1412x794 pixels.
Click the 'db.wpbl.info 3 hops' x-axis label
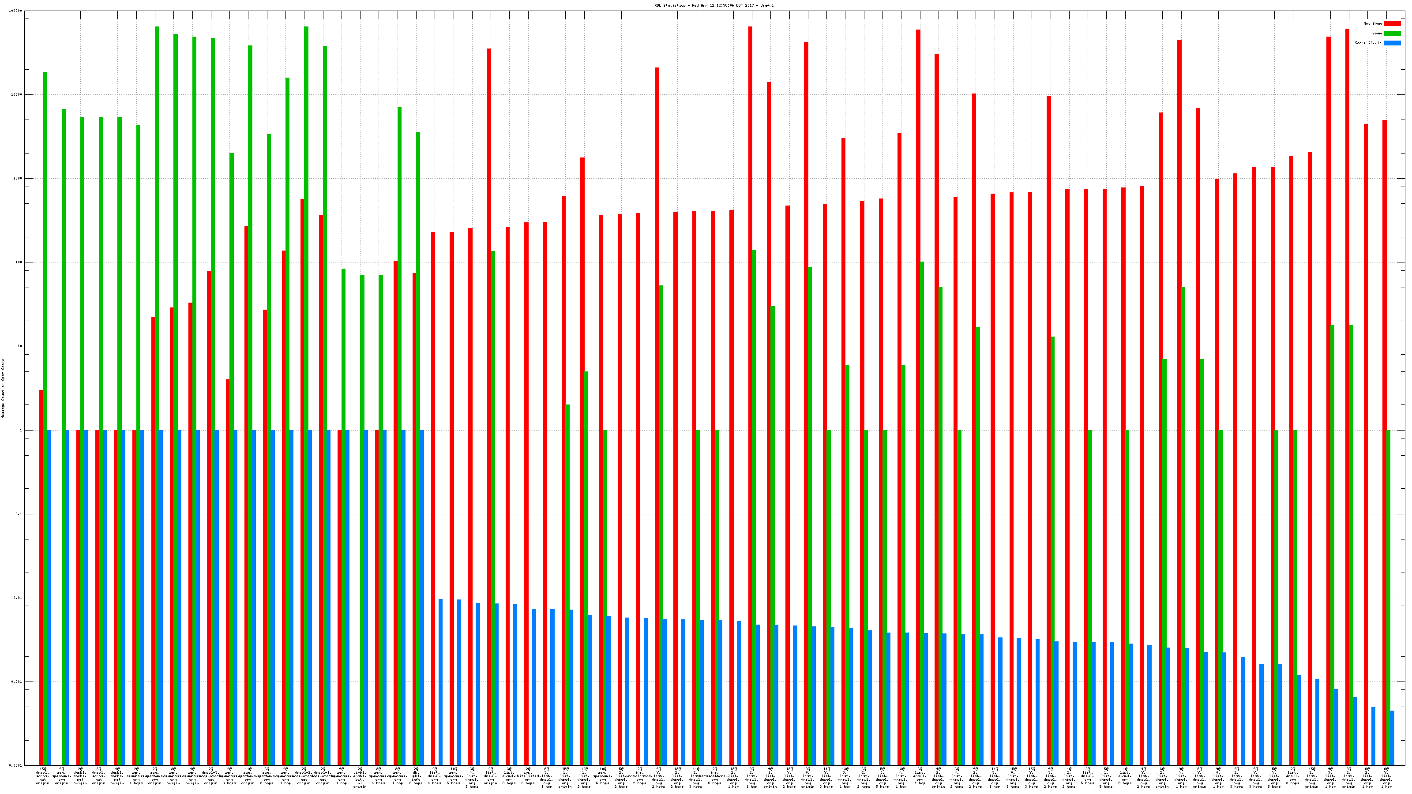coord(416,776)
